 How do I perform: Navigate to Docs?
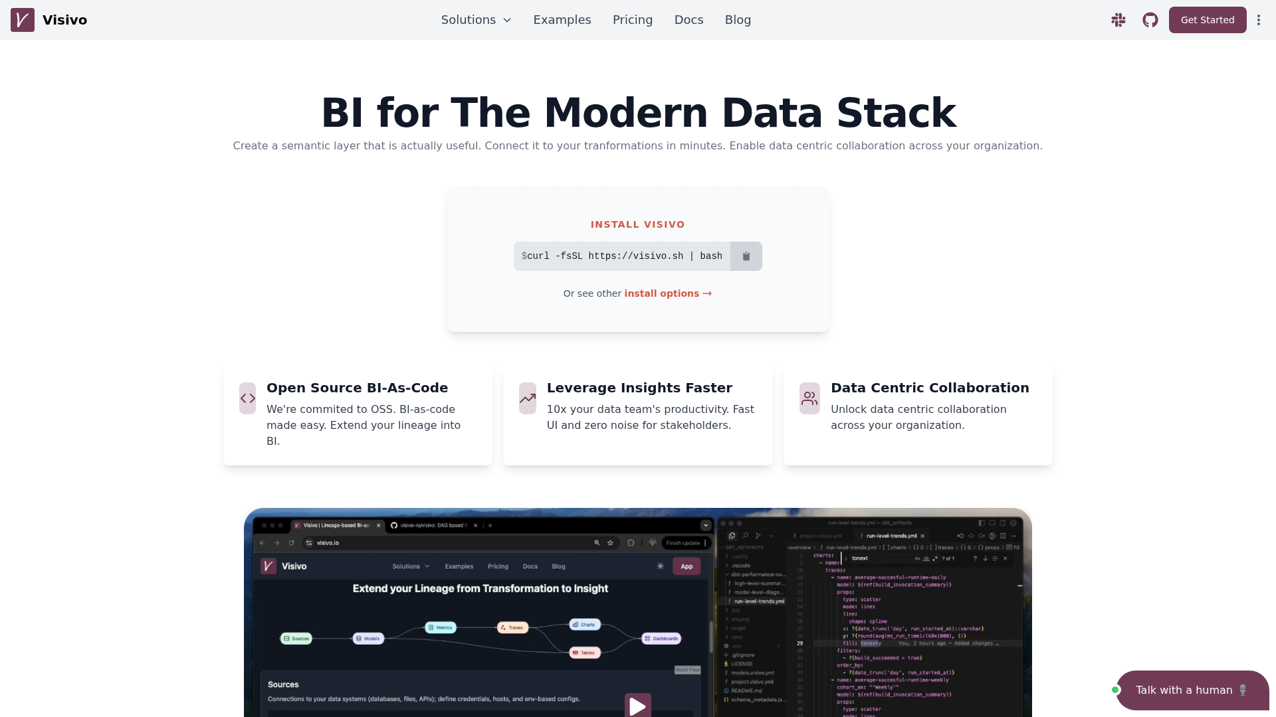[x=689, y=20]
